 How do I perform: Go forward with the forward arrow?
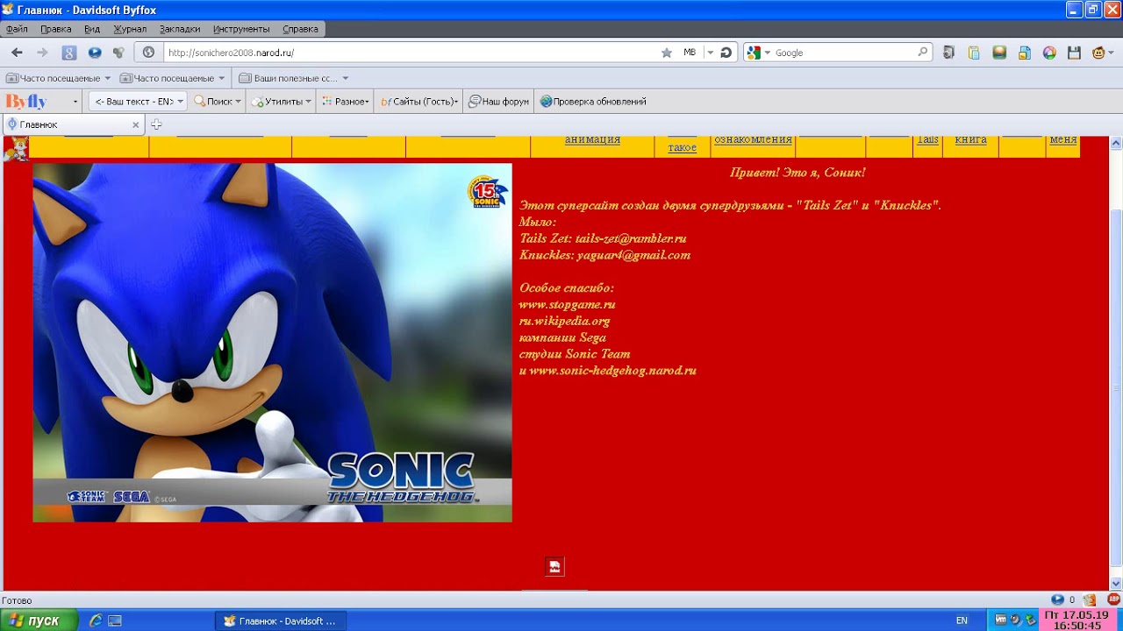pyautogui.click(x=42, y=53)
